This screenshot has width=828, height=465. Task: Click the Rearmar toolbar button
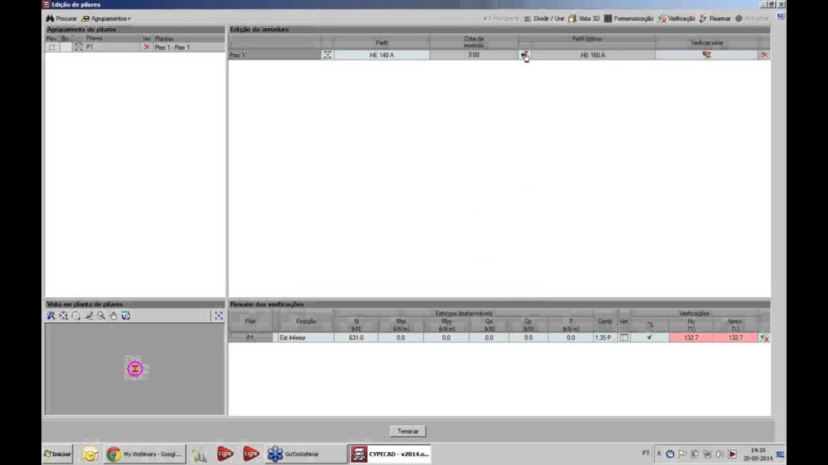click(x=715, y=18)
